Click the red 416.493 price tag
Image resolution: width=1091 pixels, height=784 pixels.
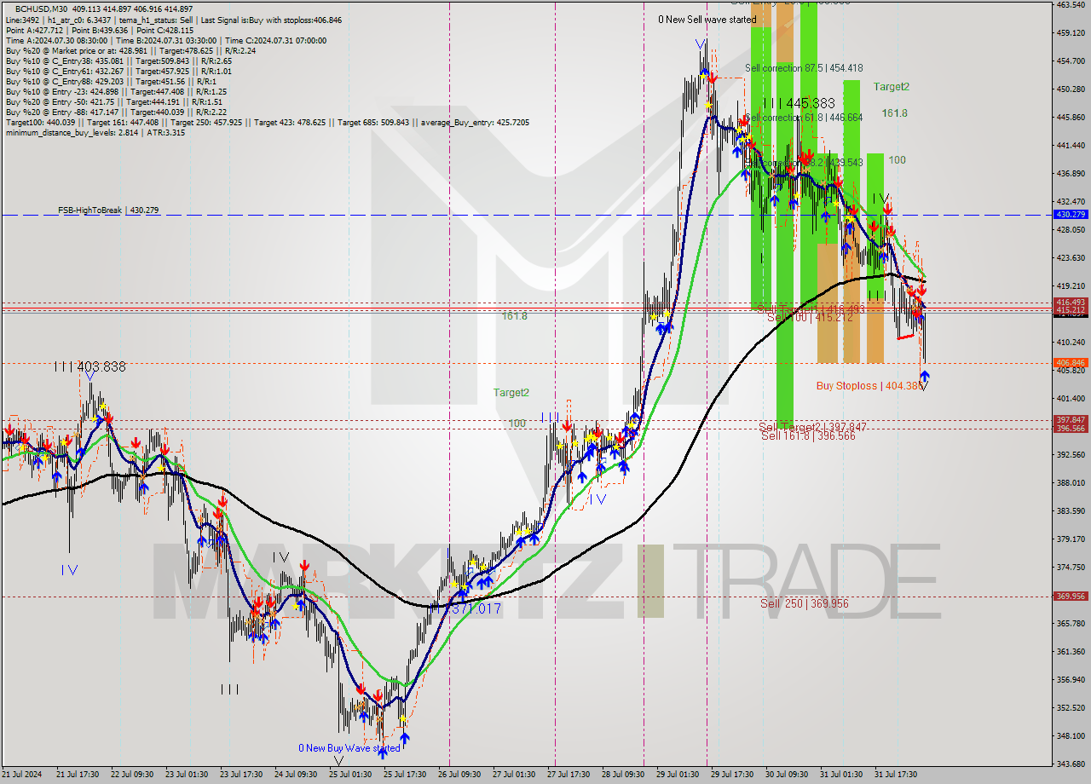pyautogui.click(x=1071, y=303)
